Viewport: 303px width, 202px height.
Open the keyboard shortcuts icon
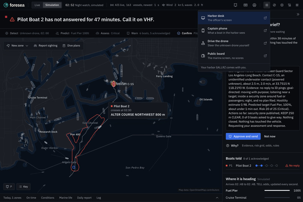click(245, 5)
